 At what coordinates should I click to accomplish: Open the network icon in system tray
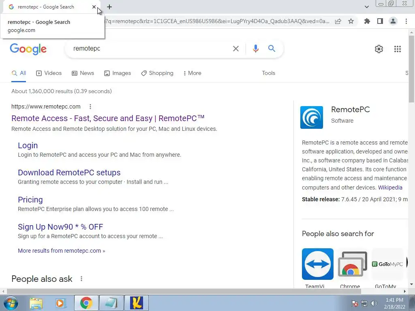pyautogui.click(x=364, y=303)
